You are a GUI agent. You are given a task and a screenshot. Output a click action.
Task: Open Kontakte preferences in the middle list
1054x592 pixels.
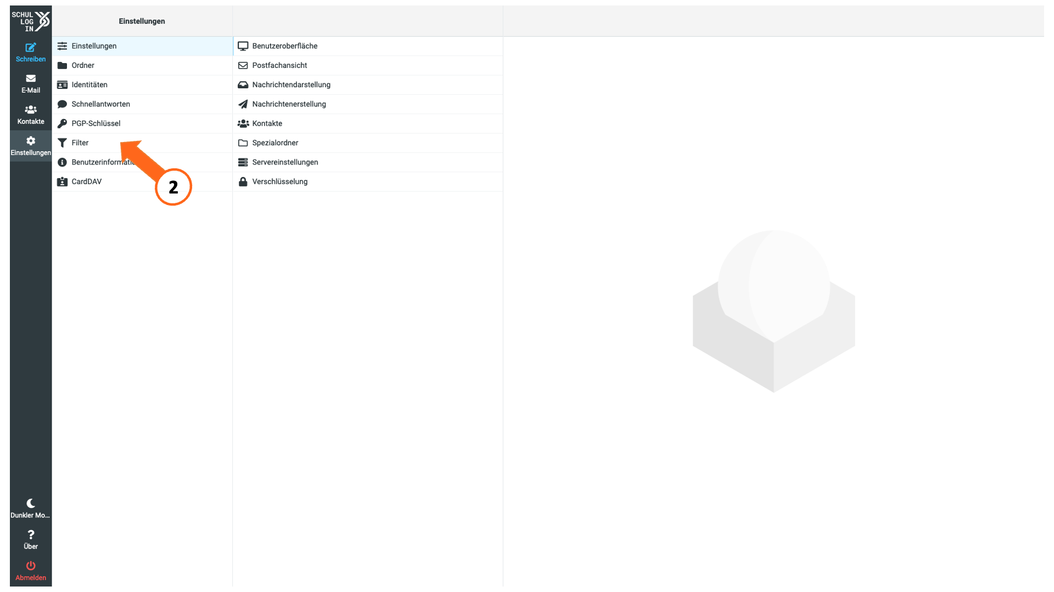click(368, 123)
